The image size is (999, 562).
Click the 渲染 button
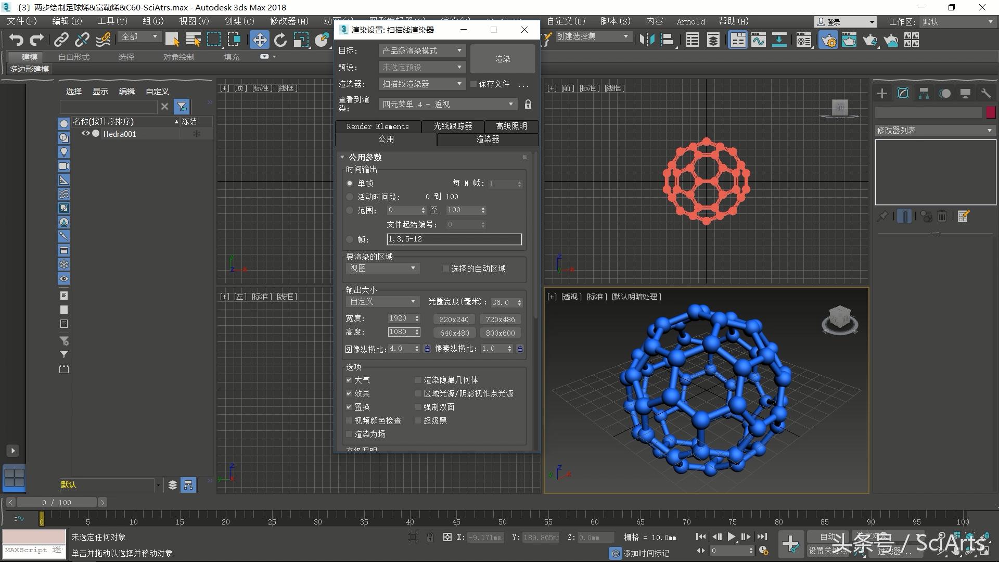502,59
